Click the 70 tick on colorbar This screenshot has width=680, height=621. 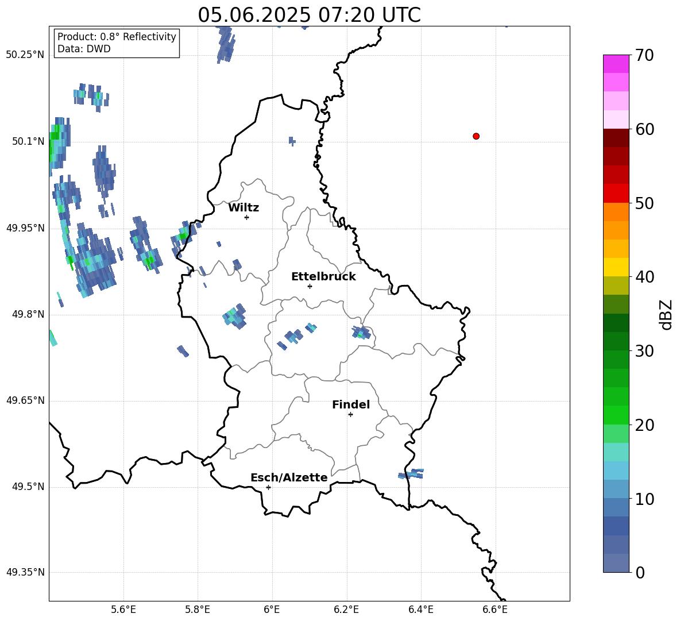coord(644,55)
